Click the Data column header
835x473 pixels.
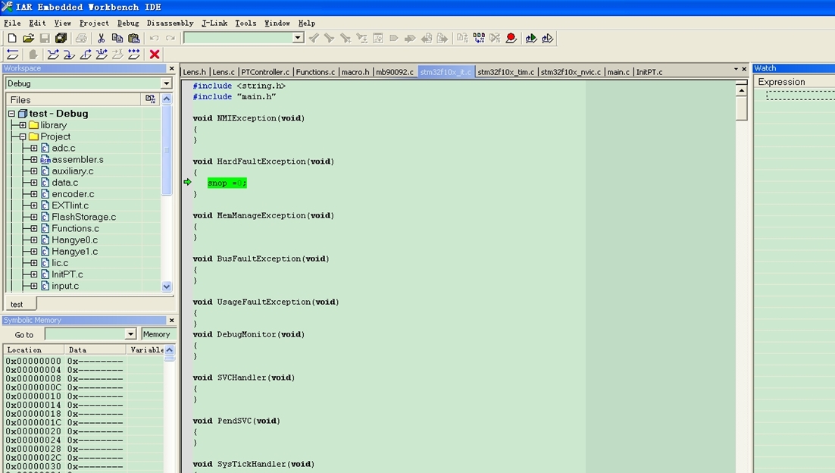95,349
